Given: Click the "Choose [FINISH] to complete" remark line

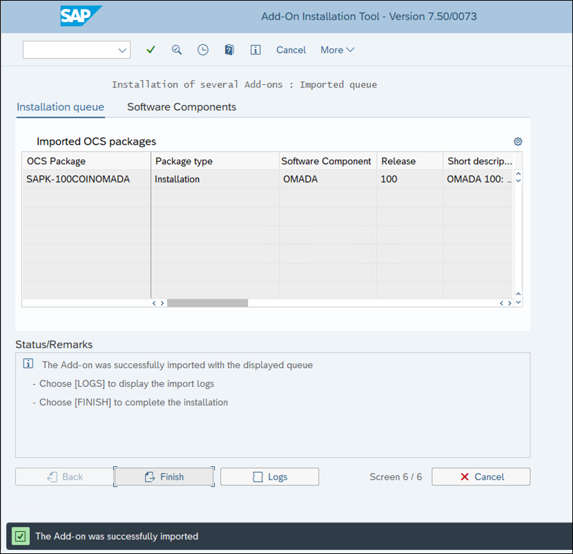Looking at the screenshot, I should point(133,402).
